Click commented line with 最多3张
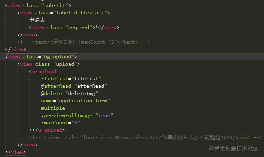 pyautogui.click(x=83, y=42)
